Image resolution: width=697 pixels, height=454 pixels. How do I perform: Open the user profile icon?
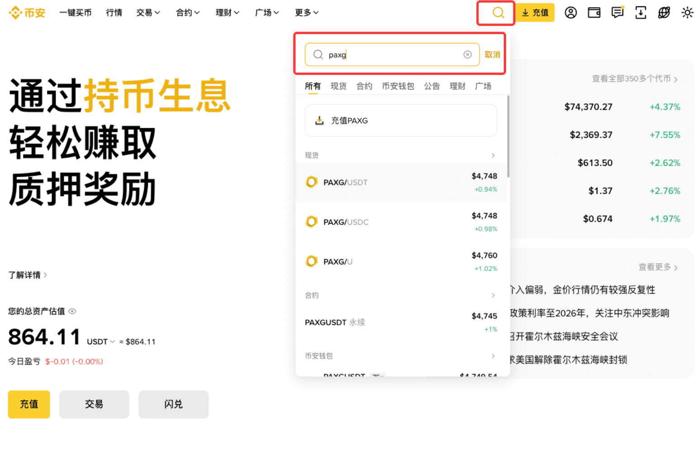tap(570, 13)
